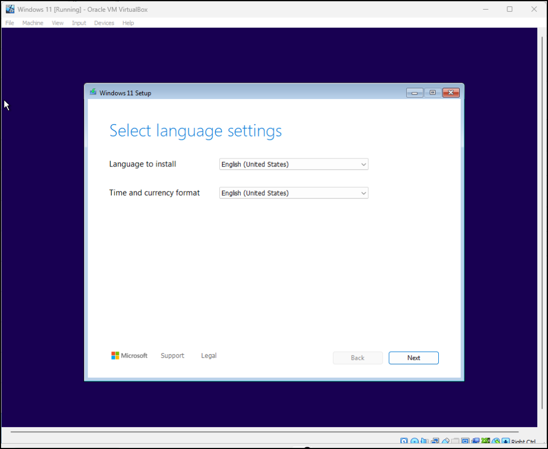Open the Machine menu
548x449 pixels.
click(33, 22)
